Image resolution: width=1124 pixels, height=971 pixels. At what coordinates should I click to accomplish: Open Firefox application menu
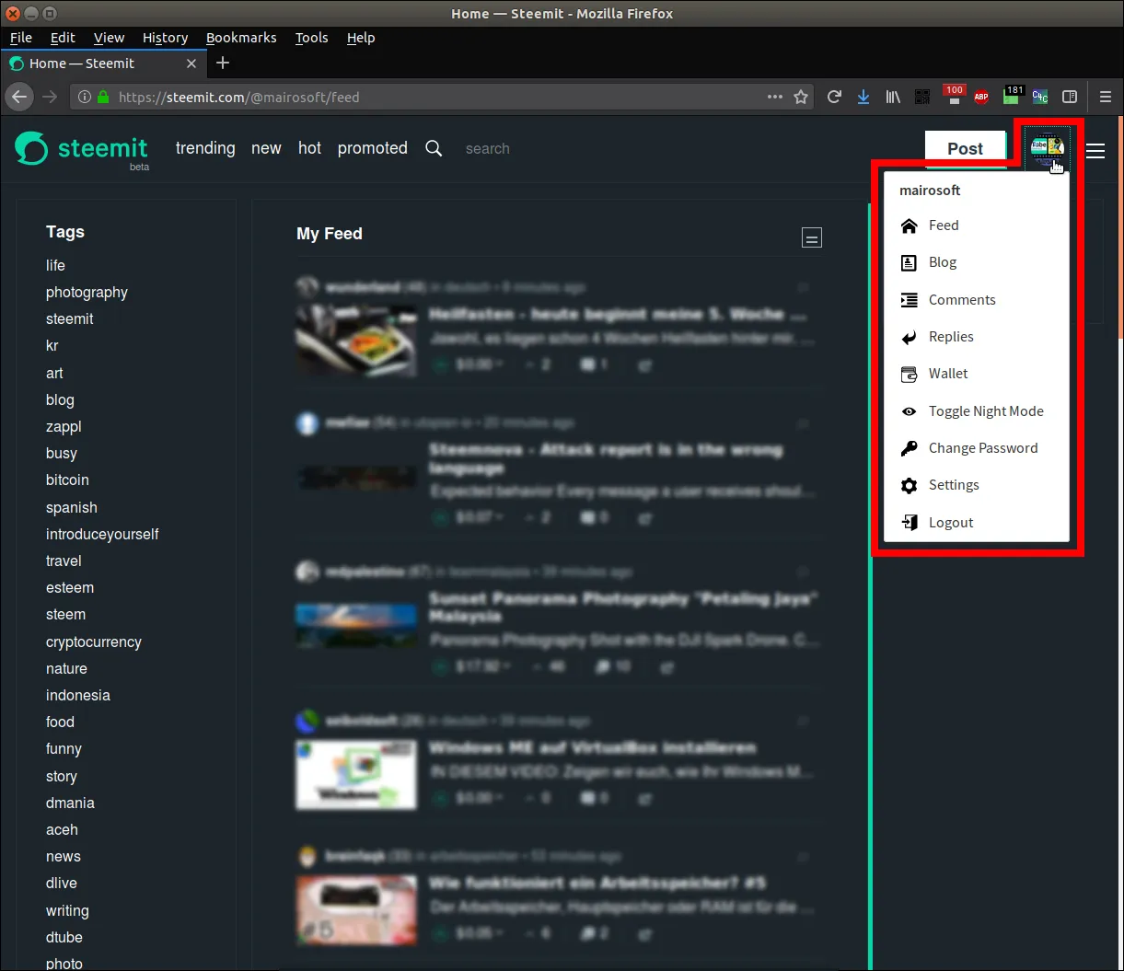coord(1106,97)
